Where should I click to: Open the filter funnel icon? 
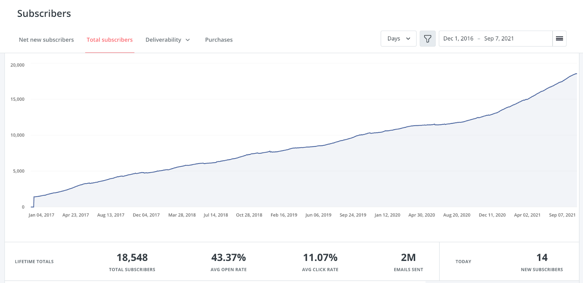[427, 39]
